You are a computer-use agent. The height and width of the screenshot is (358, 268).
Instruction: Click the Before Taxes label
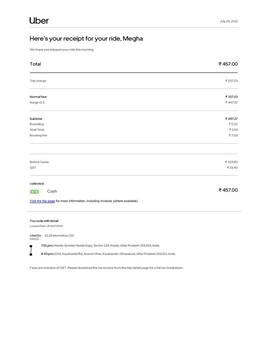[x=39, y=162]
